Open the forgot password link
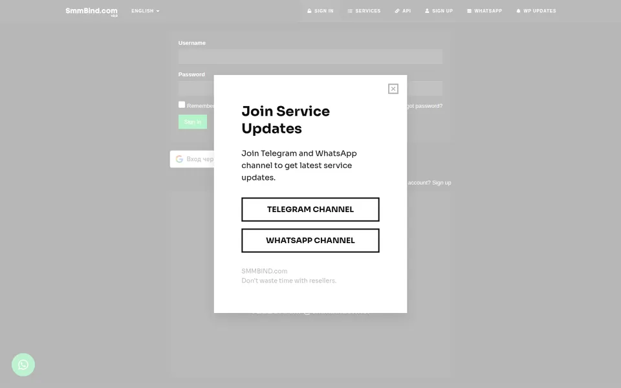621x388 pixels. (424, 105)
